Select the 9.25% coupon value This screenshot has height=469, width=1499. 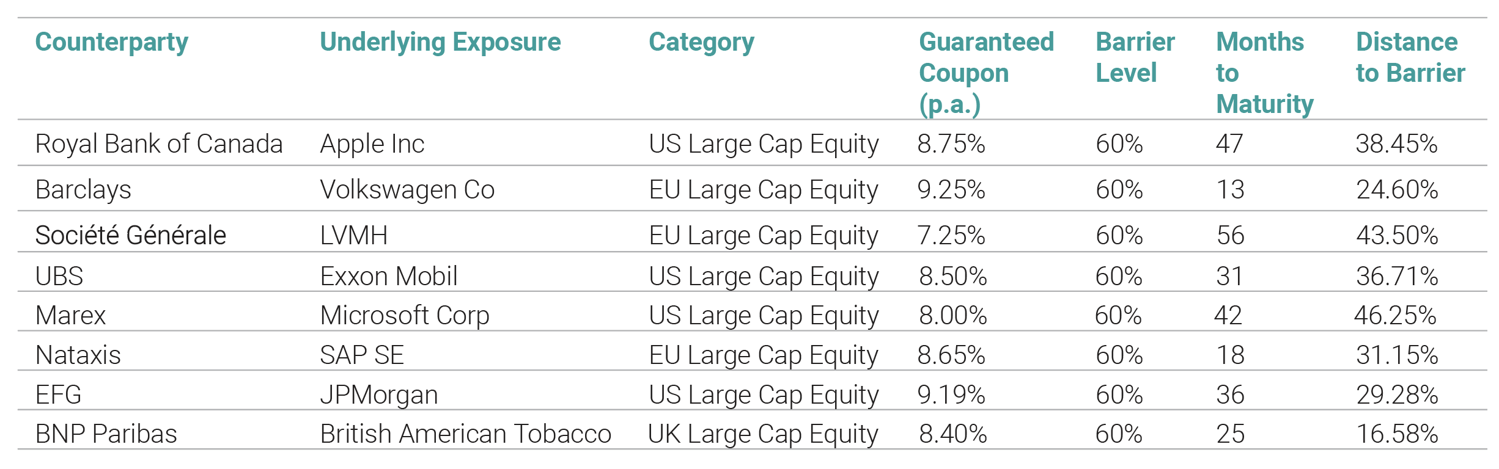pos(951,190)
